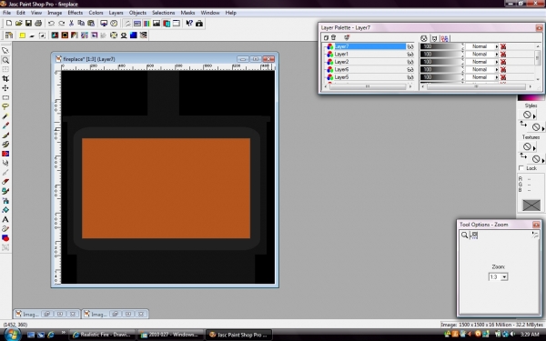The height and width of the screenshot is (341, 546).
Task: Select the Crop tool
Action: (5, 79)
